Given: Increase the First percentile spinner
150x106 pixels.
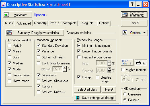Looking at the screenshot, I should pos(109,62).
